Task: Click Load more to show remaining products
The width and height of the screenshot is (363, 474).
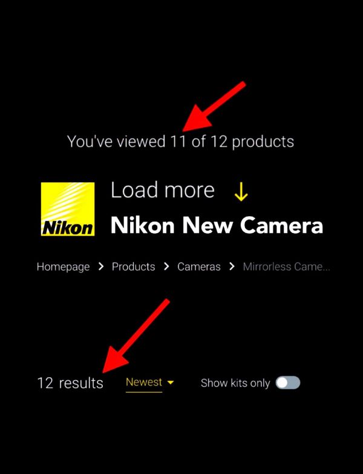Action: click(163, 190)
